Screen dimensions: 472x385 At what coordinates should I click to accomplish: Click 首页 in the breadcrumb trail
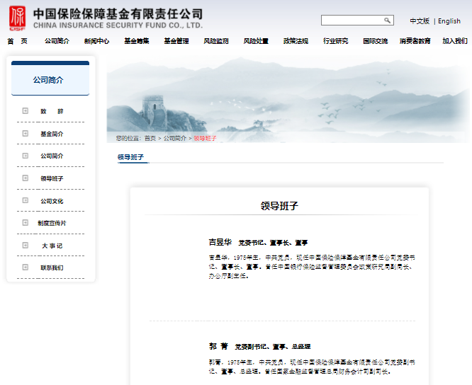point(150,138)
